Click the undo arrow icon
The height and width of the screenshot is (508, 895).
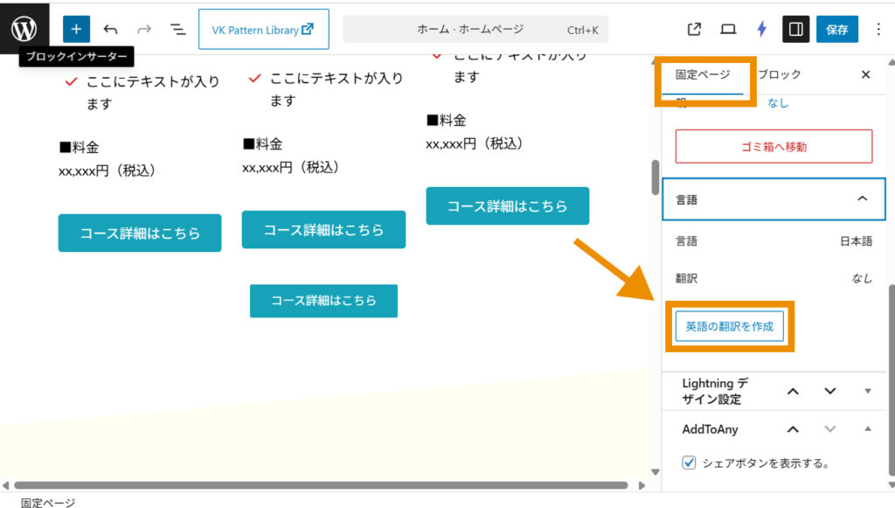click(x=110, y=29)
